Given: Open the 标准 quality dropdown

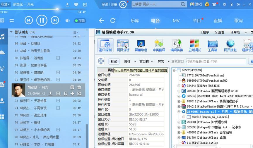Looking at the screenshot, I should coord(5,4).
